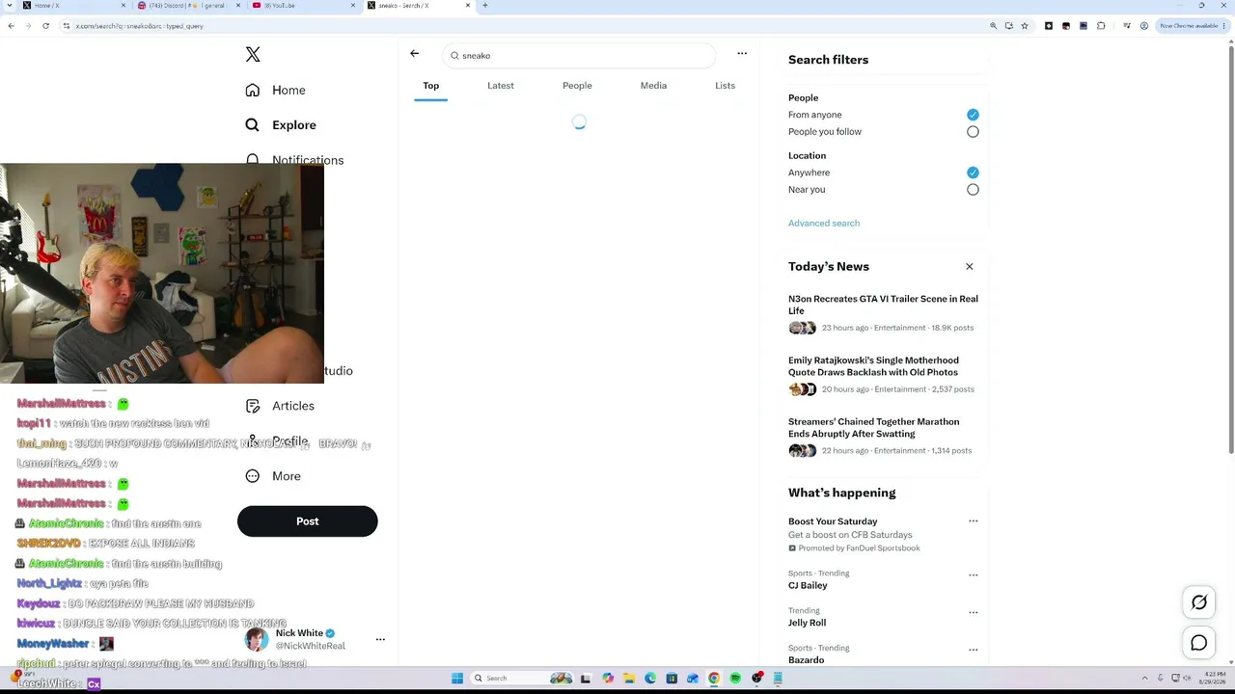
Task: Click the browser address bar URL
Action: (x=140, y=26)
